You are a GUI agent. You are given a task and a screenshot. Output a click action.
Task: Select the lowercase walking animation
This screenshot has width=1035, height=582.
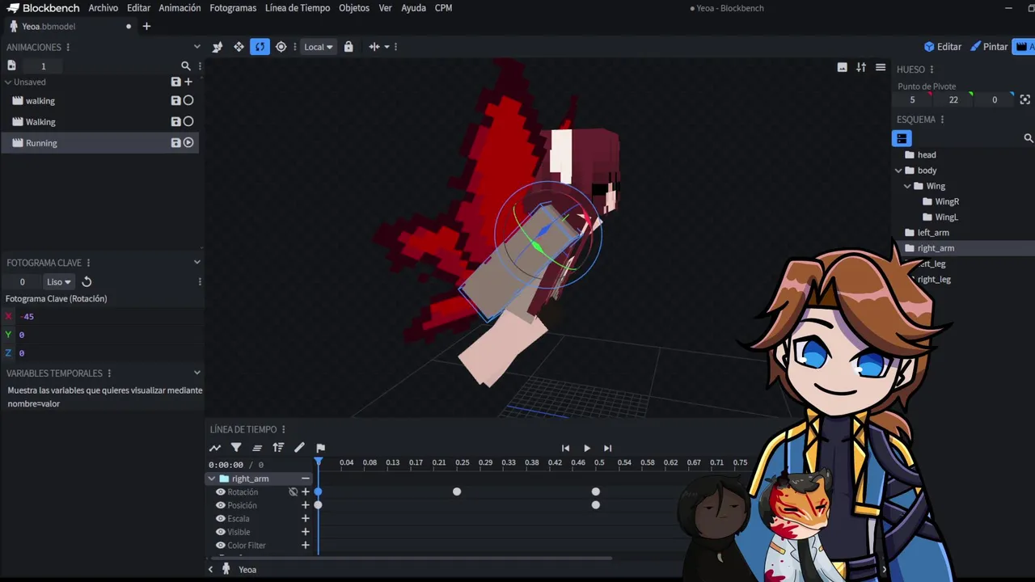(101, 100)
